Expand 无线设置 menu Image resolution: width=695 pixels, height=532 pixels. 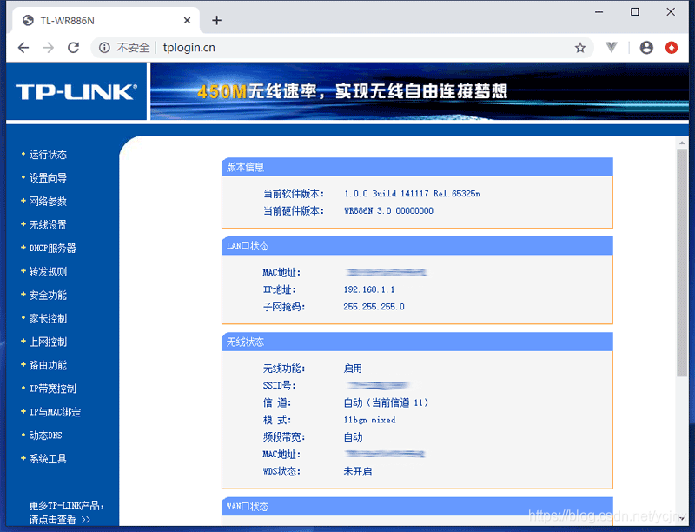(48, 225)
